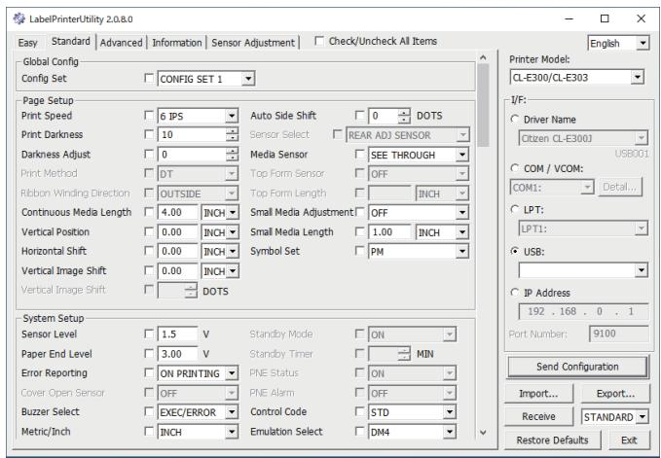Enable the Emulation Select checkbox
Image resolution: width=661 pixels, height=458 pixels.
[360, 431]
